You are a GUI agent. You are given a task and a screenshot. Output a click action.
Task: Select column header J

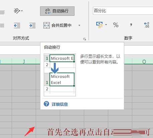tap(24, 61)
